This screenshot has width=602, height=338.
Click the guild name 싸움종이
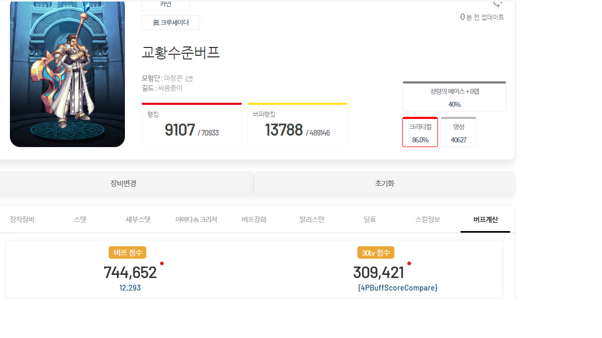(170, 88)
